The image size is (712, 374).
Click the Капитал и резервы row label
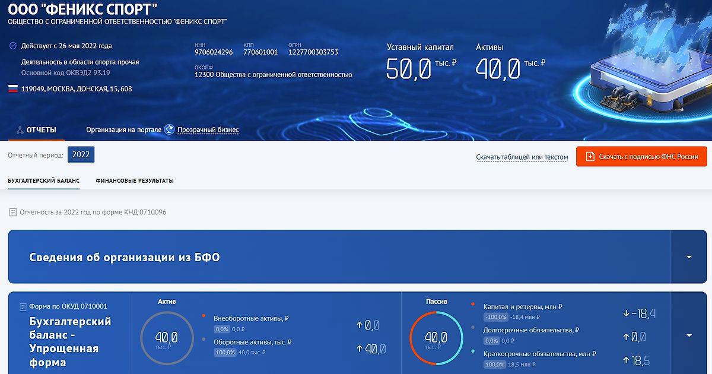tap(522, 307)
